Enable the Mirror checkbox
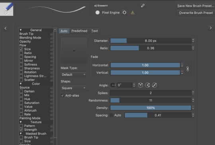 21,61
